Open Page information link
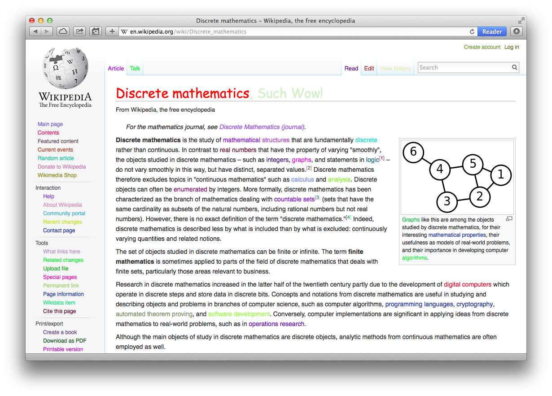This screenshot has height=396, width=552. coord(63,294)
